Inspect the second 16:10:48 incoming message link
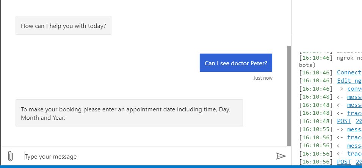The height and width of the screenshot is (168, 362). pos(354,105)
